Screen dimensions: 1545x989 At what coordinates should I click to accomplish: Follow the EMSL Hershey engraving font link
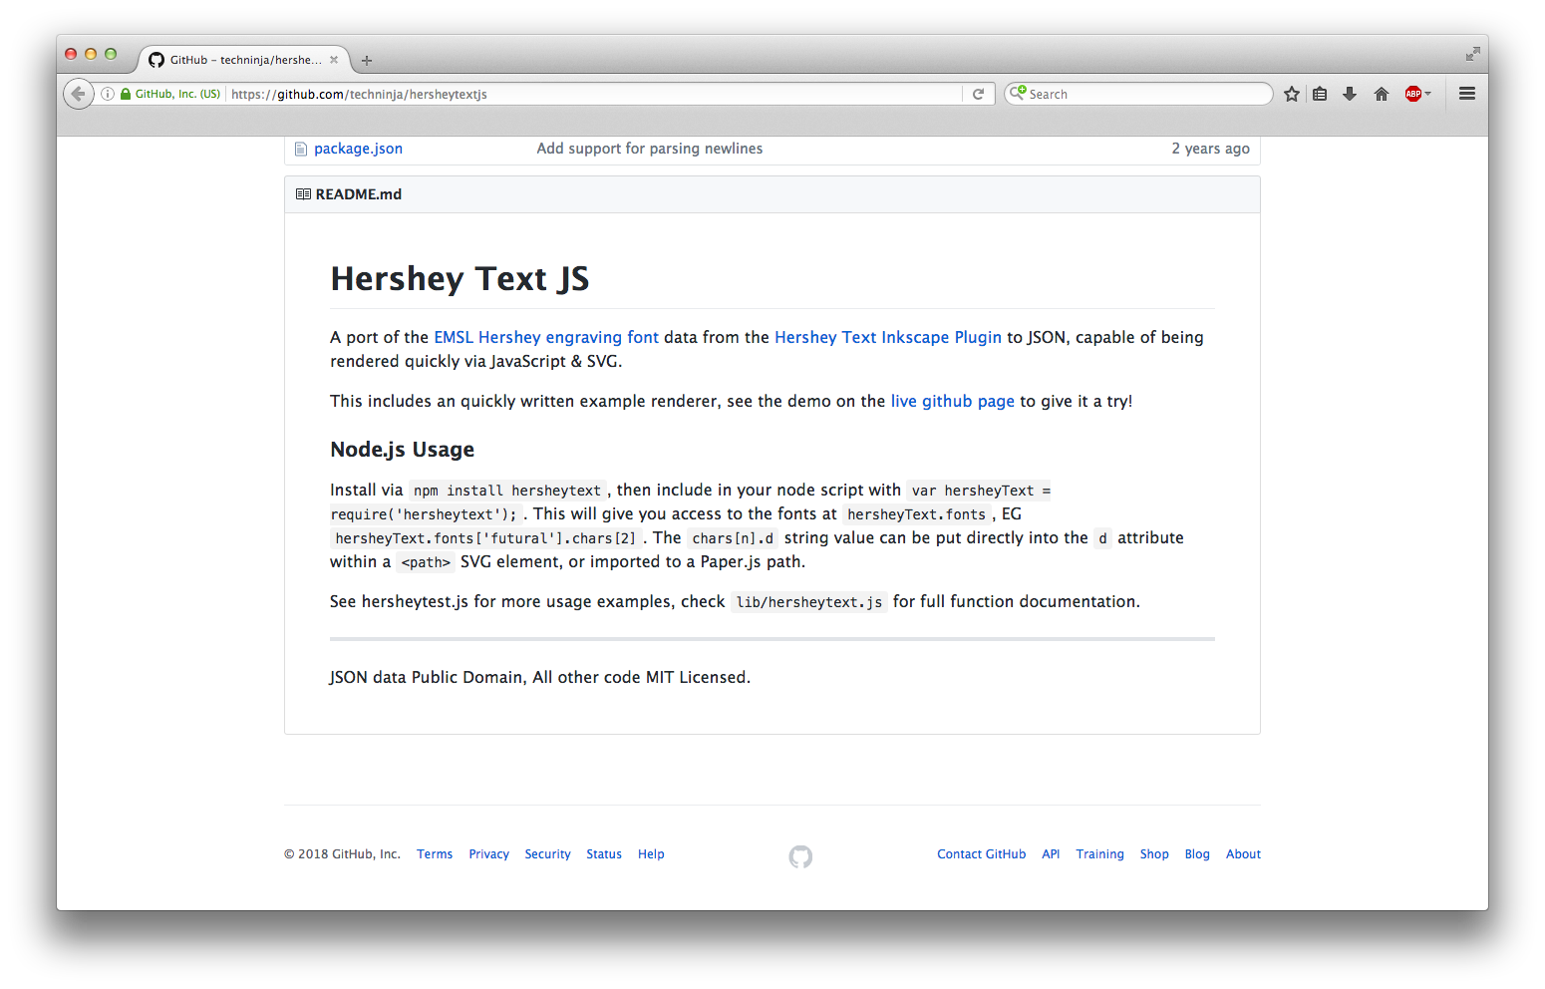click(x=545, y=337)
